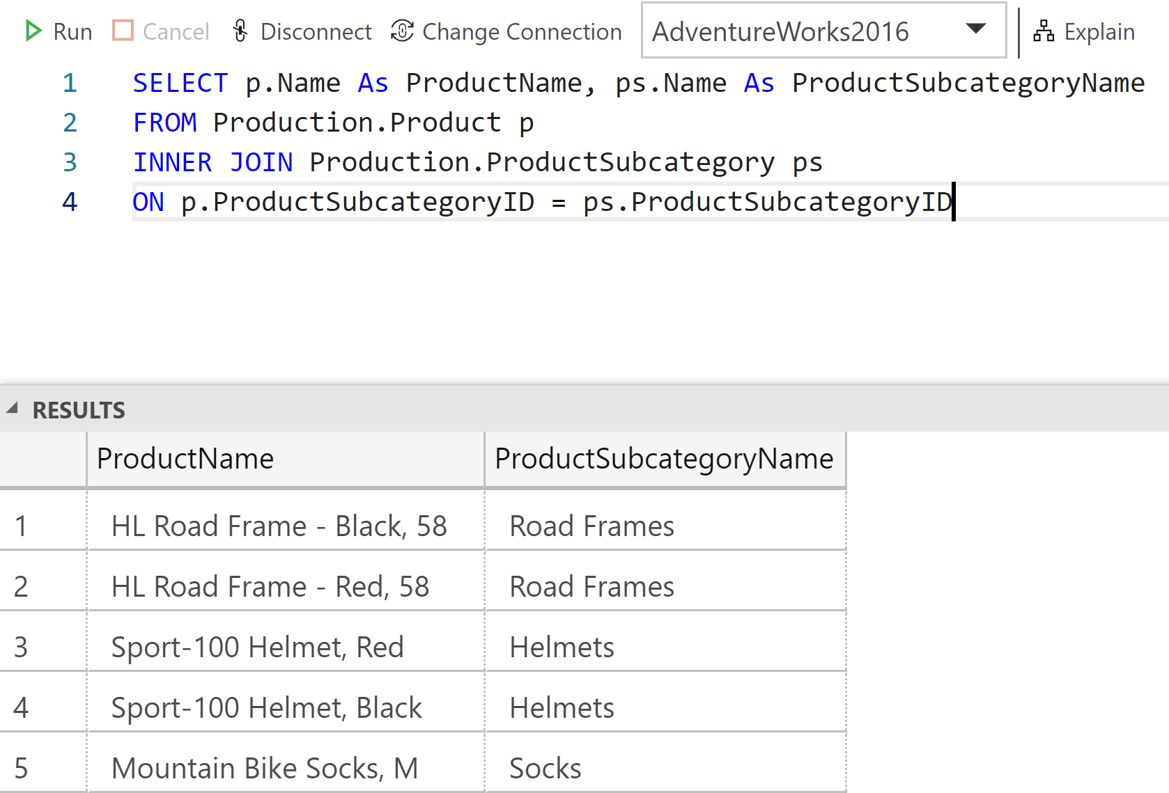Viewport: 1169px width, 793px height.
Task: Select the ProductName column header
Action: coord(185,459)
